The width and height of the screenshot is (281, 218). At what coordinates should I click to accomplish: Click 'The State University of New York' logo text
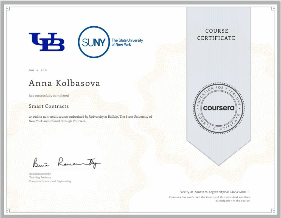click(127, 42)
